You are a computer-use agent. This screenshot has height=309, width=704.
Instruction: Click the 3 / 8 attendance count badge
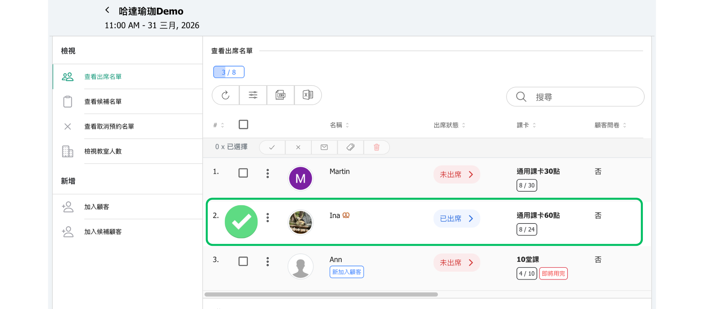(x=229, y=72)
